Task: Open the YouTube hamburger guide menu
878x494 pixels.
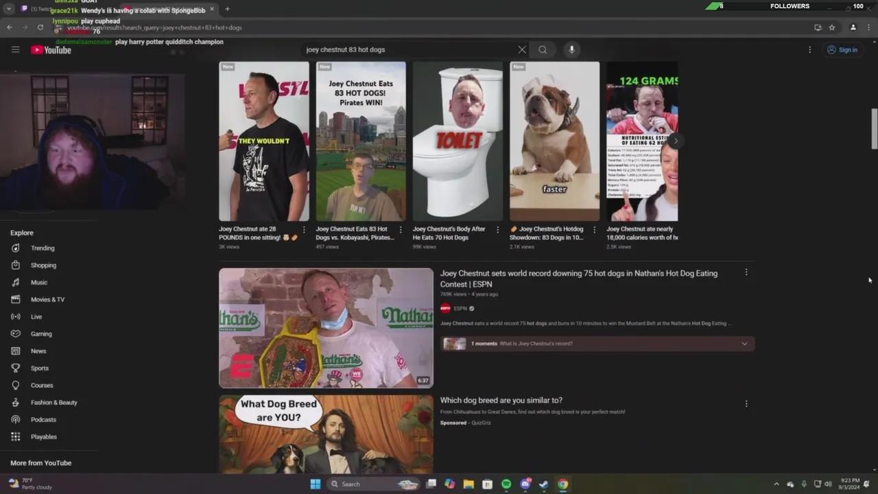Action: click(x=15, y=49)
